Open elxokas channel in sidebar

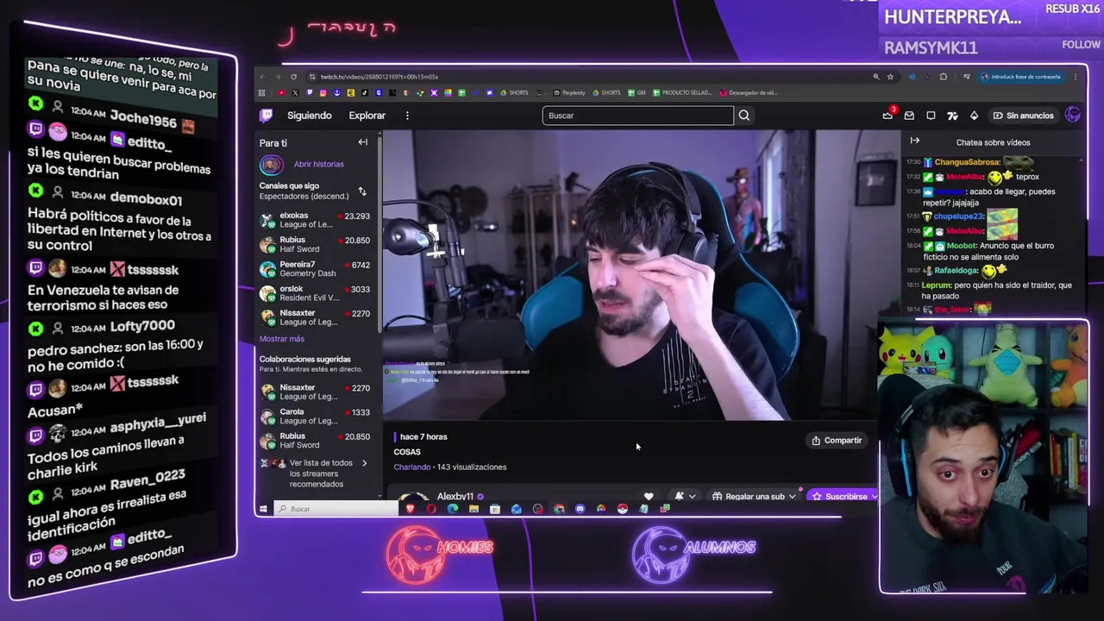315,220
